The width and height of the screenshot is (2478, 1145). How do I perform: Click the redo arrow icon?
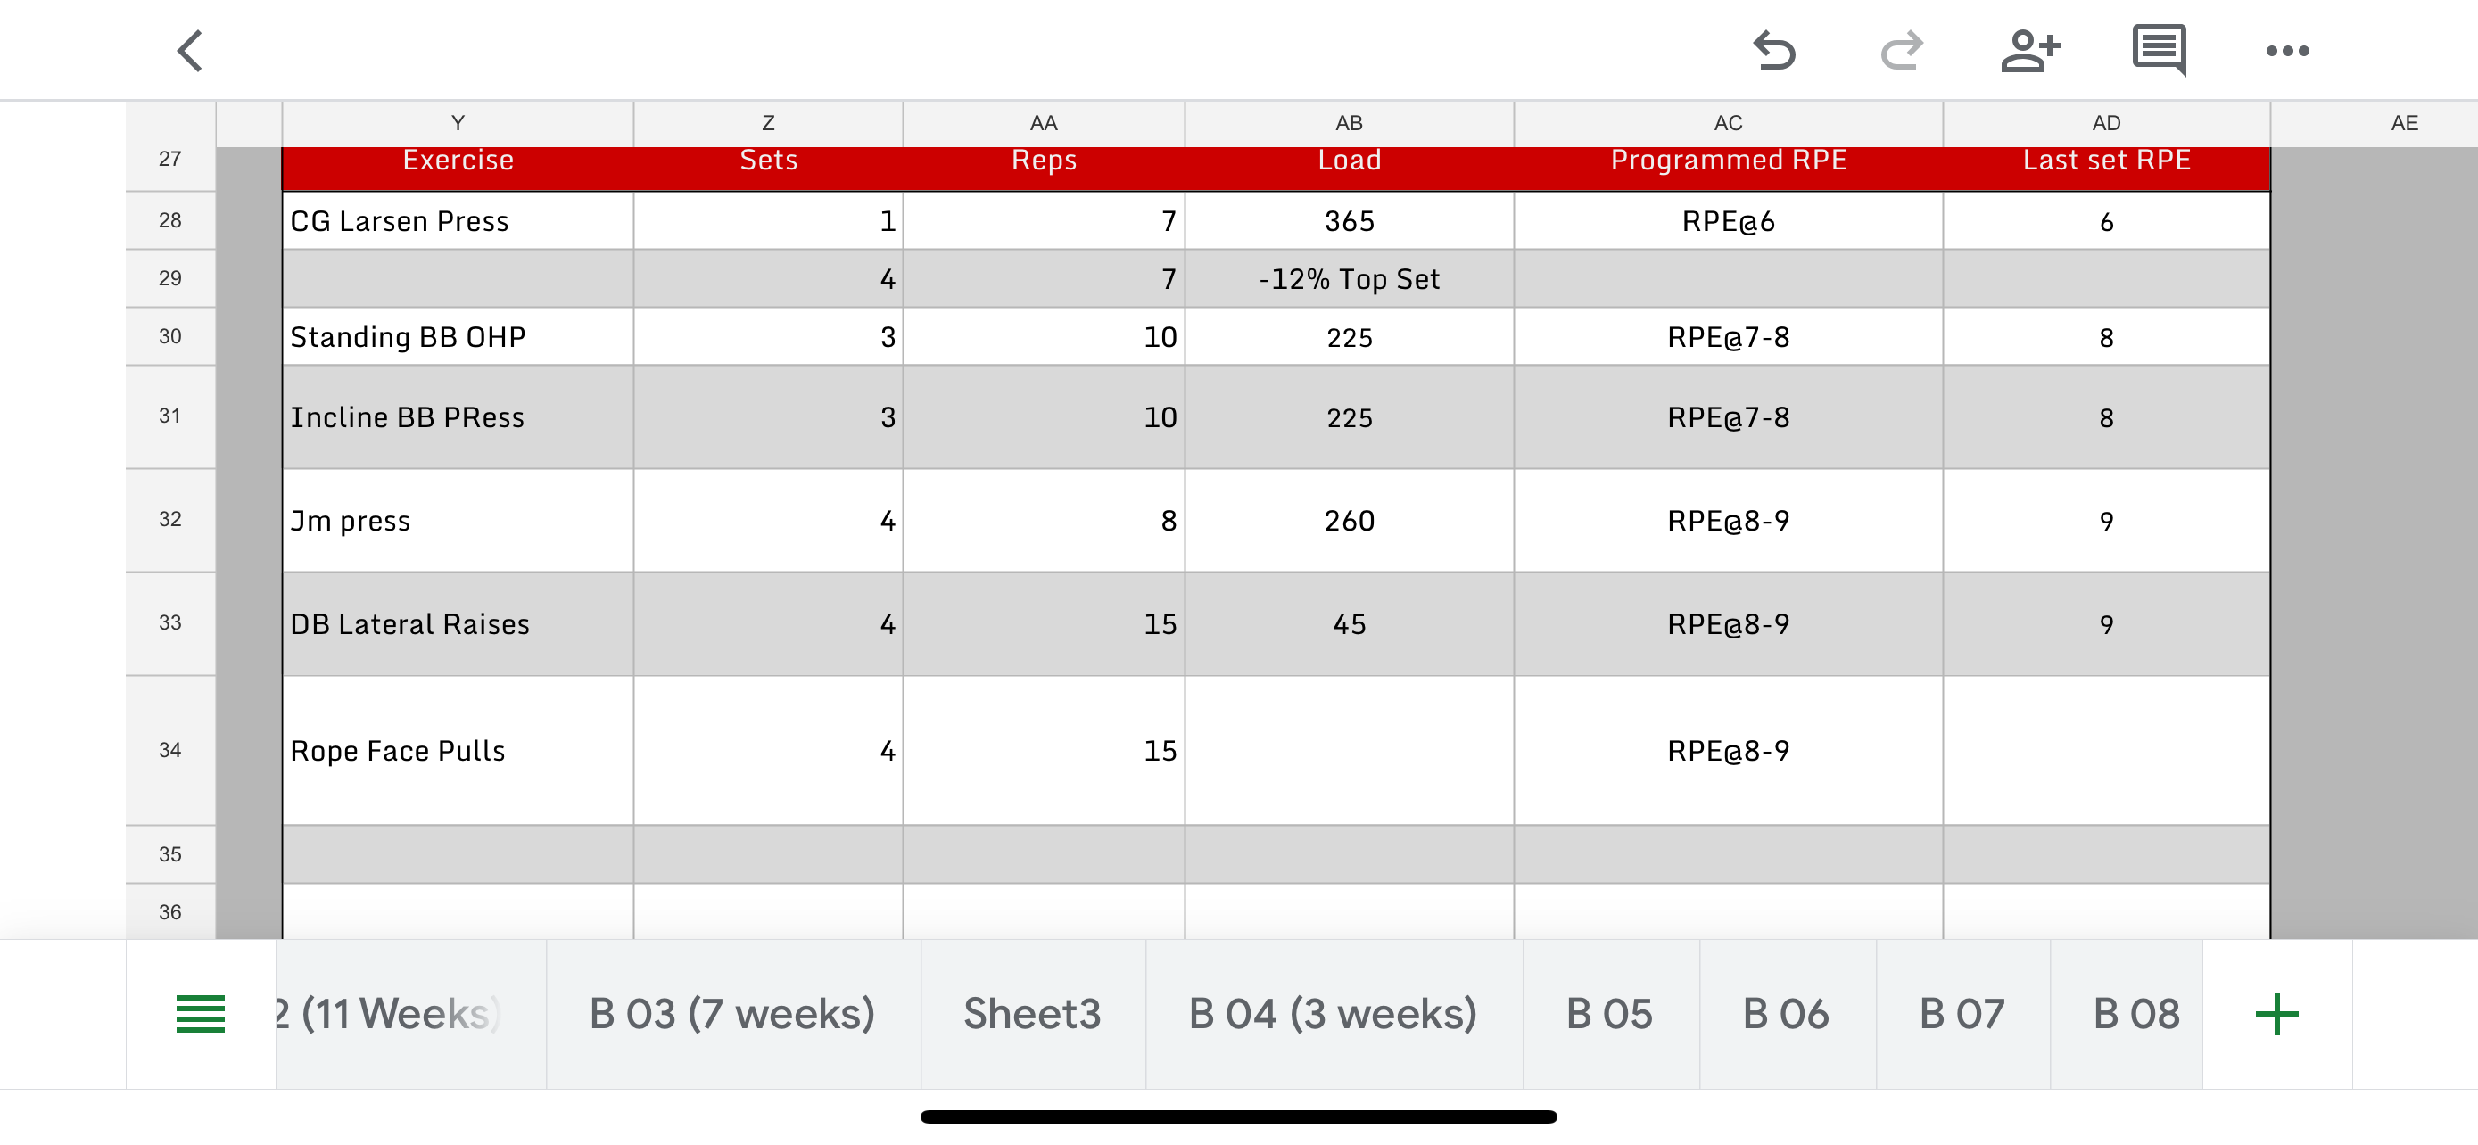(1902, 51)
